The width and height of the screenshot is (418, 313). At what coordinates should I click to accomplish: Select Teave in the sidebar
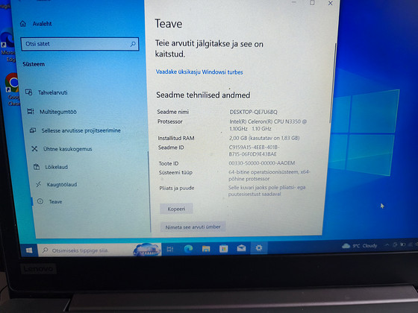click(x=55, y=202)
